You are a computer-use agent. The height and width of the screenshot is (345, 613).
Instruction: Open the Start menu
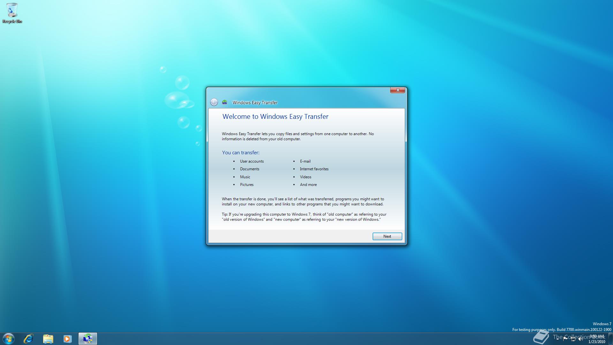8,338
